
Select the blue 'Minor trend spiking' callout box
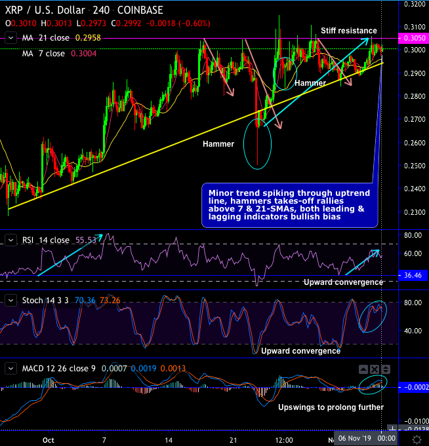289,205
